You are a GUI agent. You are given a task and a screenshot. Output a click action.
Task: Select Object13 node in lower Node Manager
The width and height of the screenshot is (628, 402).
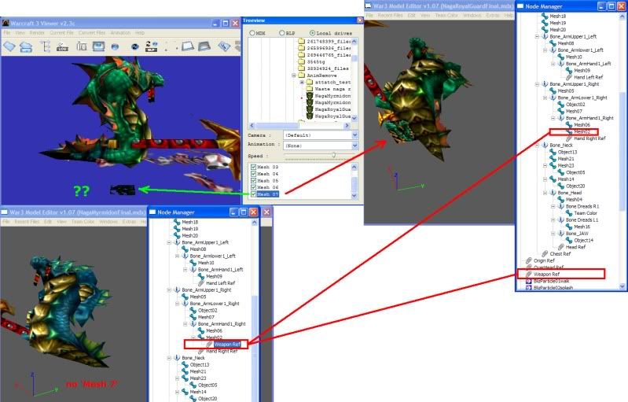(200, 365)
